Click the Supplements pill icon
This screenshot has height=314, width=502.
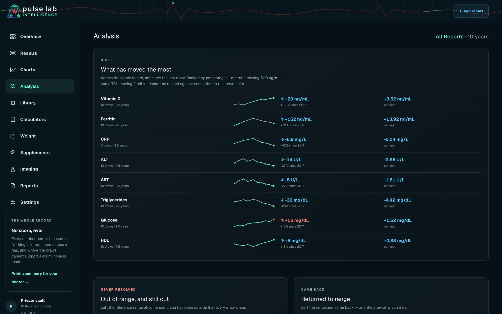click(13, 152)
